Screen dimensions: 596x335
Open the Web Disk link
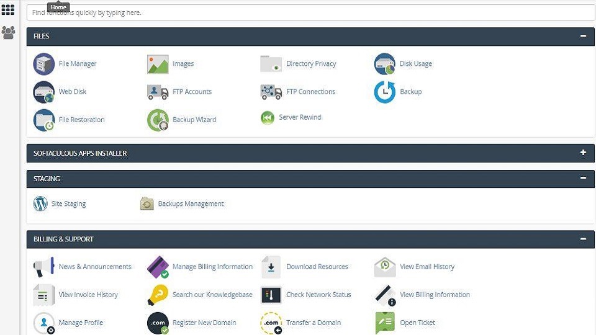73,92
